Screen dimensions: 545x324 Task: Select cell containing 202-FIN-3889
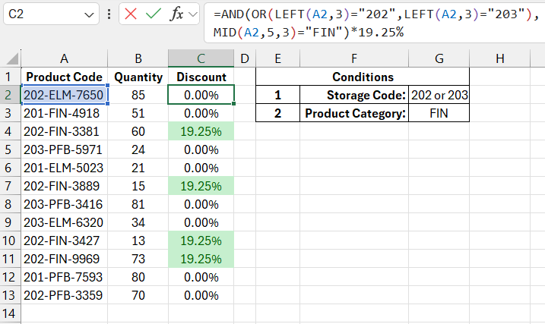65,186
